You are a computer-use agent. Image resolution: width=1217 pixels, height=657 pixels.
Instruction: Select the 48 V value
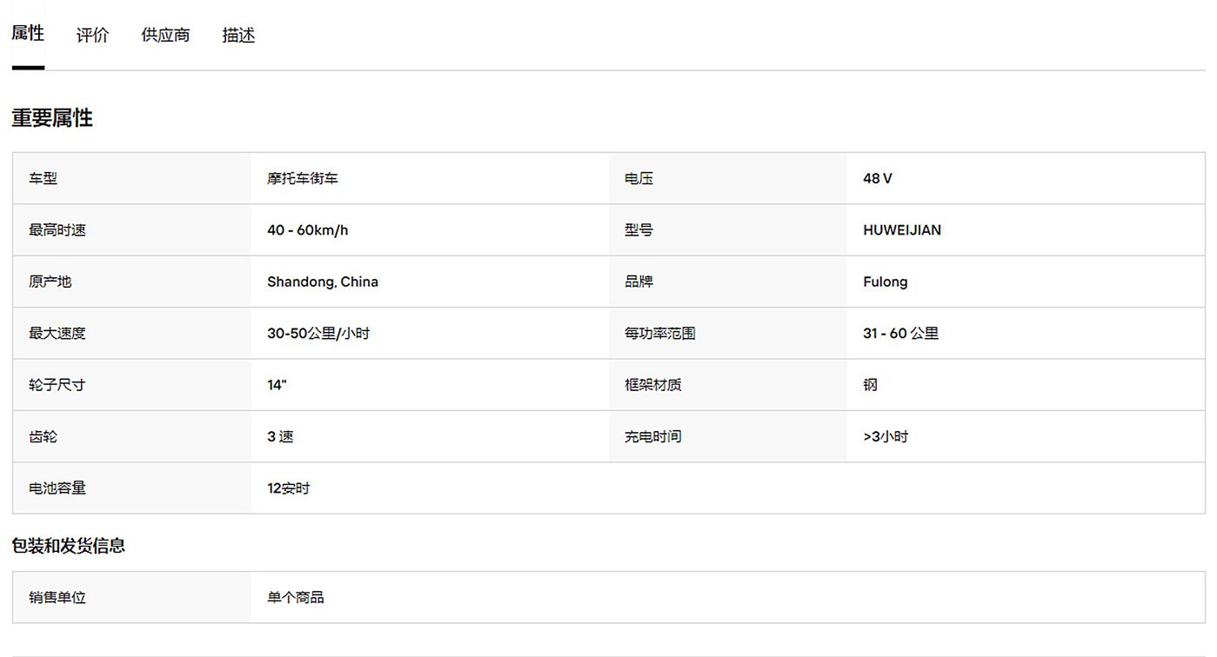pyautogui.click(x=878, y=178)
